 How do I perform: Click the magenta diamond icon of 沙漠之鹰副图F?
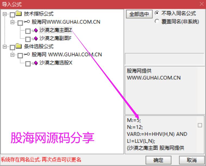(x=36, y=39)
